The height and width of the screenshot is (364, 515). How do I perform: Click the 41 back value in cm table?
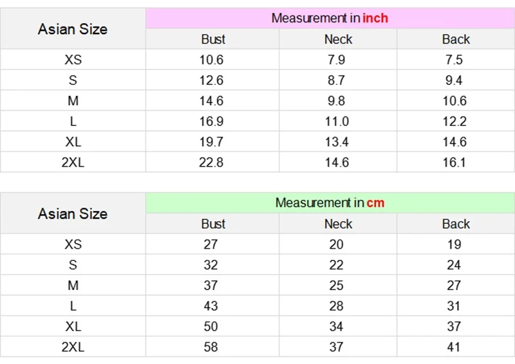454,347
